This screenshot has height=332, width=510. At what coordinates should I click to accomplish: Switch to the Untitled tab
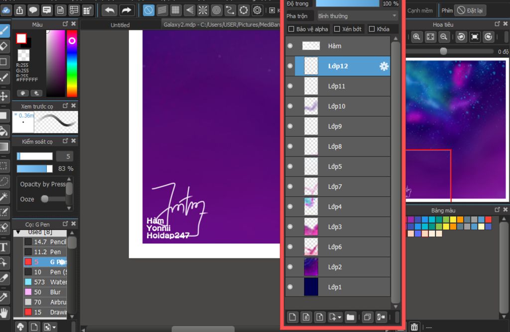click(120, 25)
